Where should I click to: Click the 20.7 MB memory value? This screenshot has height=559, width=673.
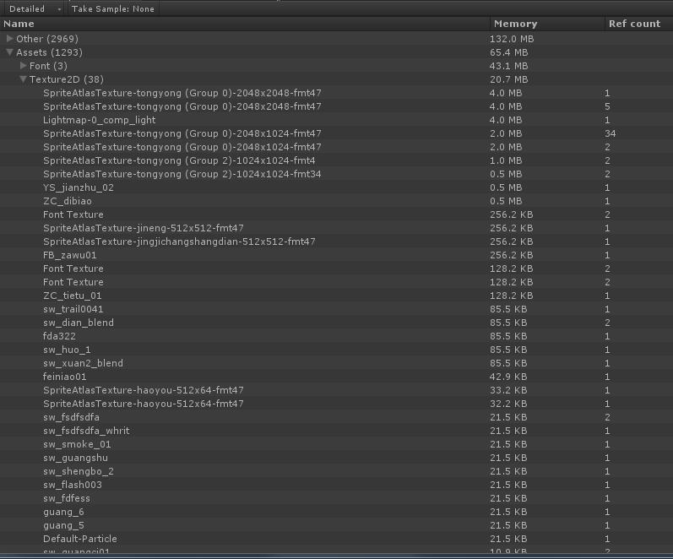508,79
